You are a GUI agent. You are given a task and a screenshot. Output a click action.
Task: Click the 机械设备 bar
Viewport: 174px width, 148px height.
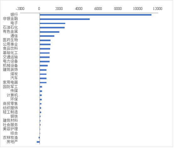[44, 66]
